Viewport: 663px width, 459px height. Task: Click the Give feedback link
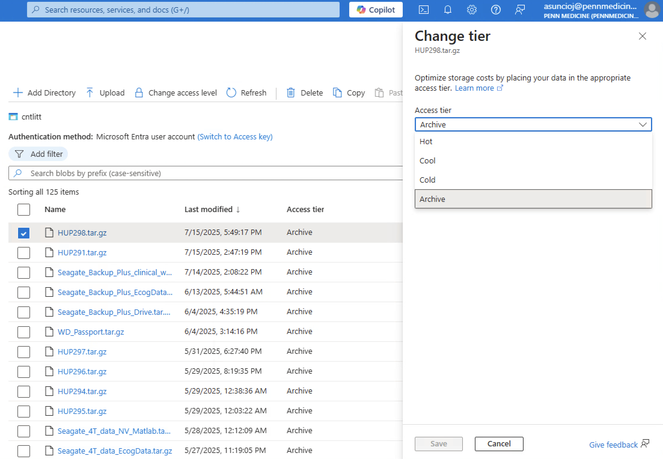coord(619,444)
